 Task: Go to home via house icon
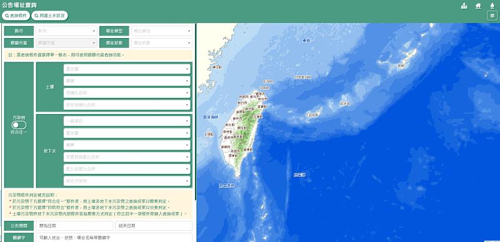pos(478,6)
